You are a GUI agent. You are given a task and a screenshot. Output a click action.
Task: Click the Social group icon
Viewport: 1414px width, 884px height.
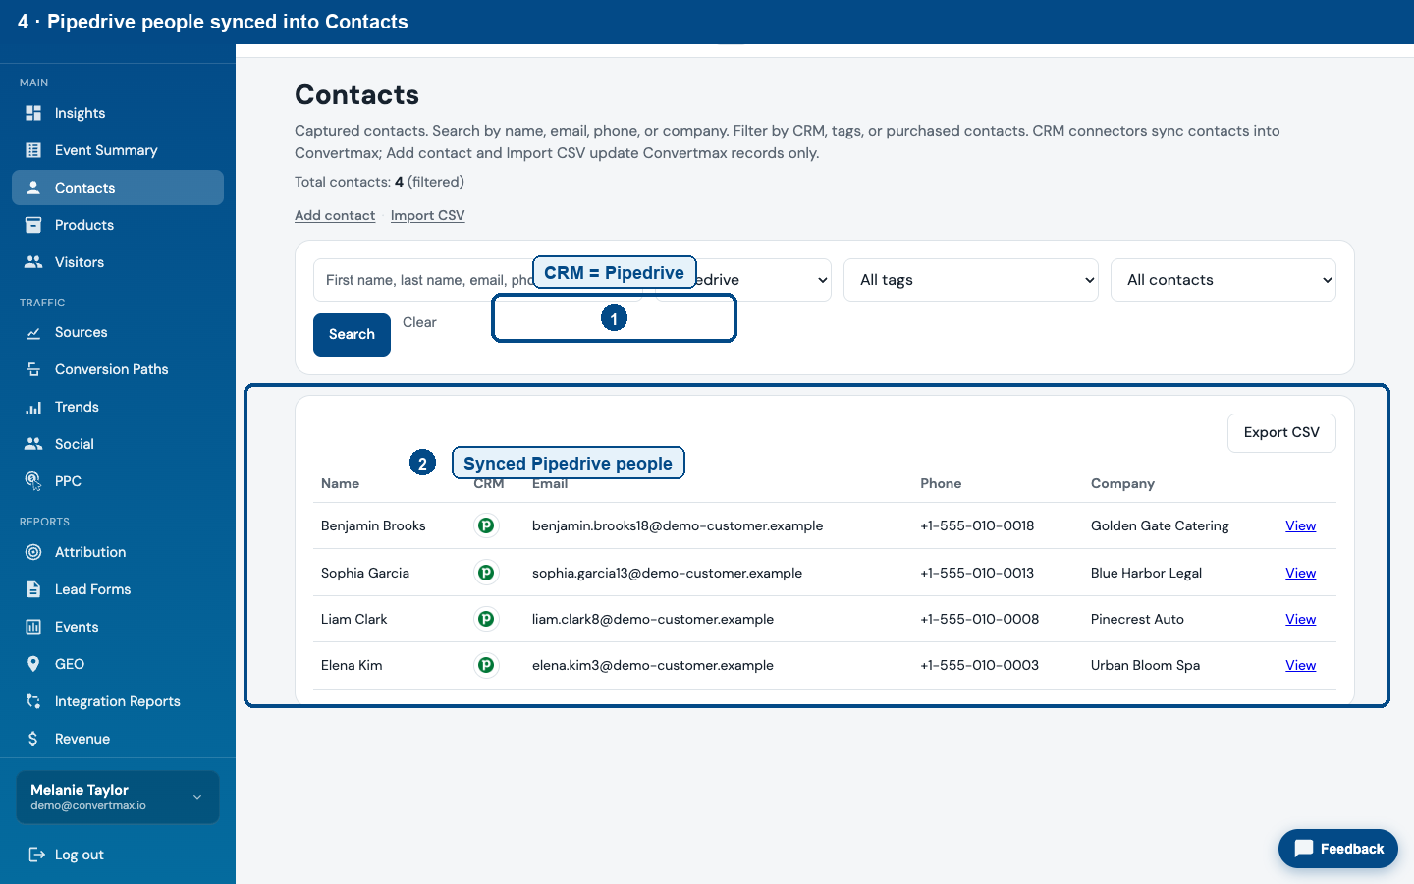(x=33, y=444)
